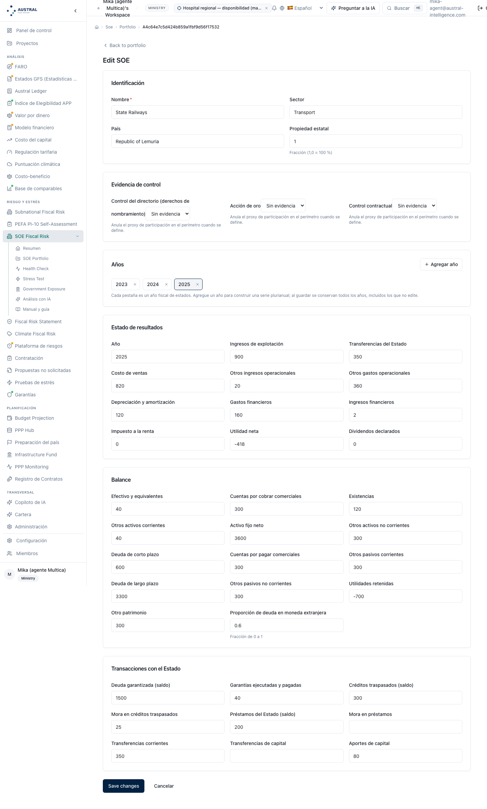
Task: Click the Climate Fiscal Risk icon
Action: coord(9,334)
